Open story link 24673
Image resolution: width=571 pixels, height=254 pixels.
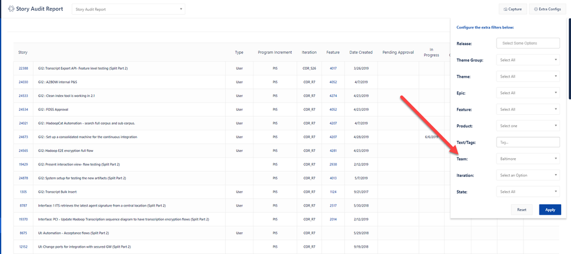tap(23, 137)
